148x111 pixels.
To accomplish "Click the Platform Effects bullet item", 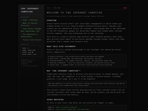I will point(81,61).
